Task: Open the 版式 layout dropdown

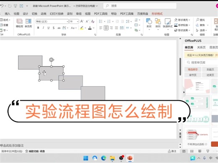Action: coord(5,20)
